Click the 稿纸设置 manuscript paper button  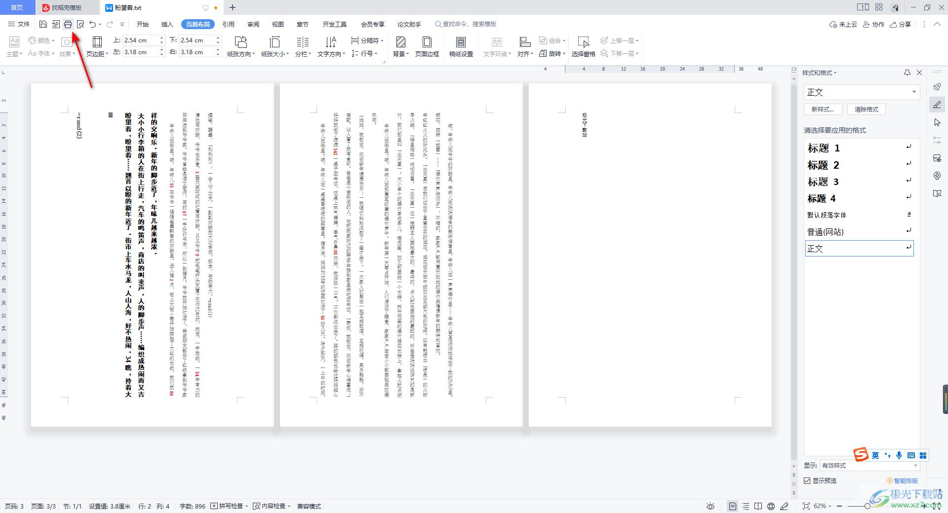click(x=461, y=47)
